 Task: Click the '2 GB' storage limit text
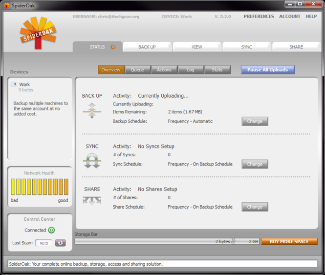[253, 242]
